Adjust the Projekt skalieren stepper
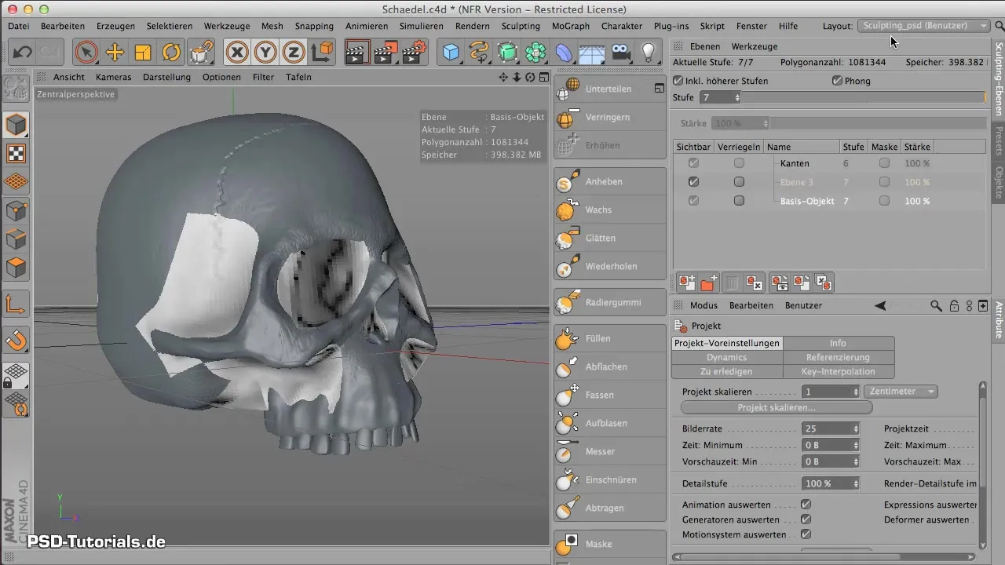Image resolution: width=1005 pixels, height=565 pixels. 856,392
